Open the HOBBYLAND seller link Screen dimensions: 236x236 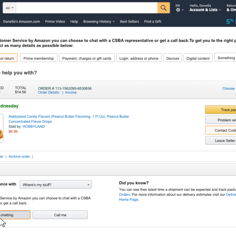point(34,127)
